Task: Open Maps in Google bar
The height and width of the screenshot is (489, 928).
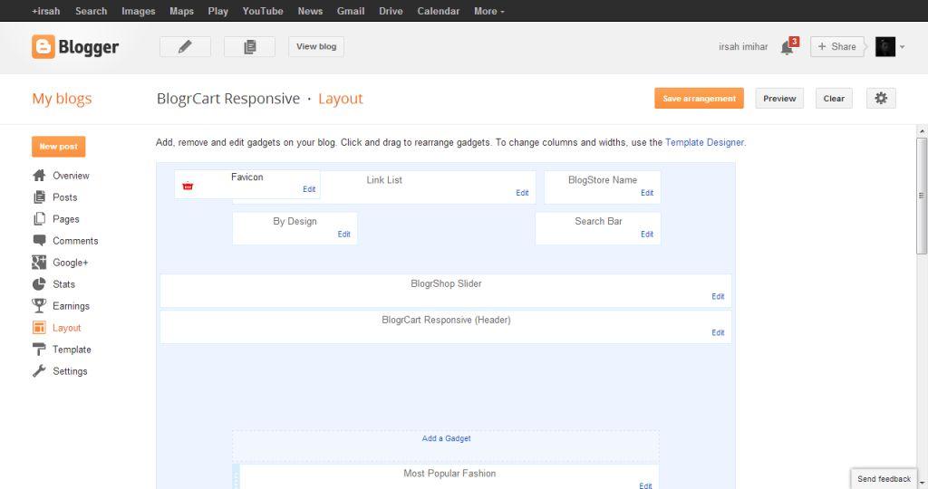Action: pyautogui.click(x=181, y=11)
